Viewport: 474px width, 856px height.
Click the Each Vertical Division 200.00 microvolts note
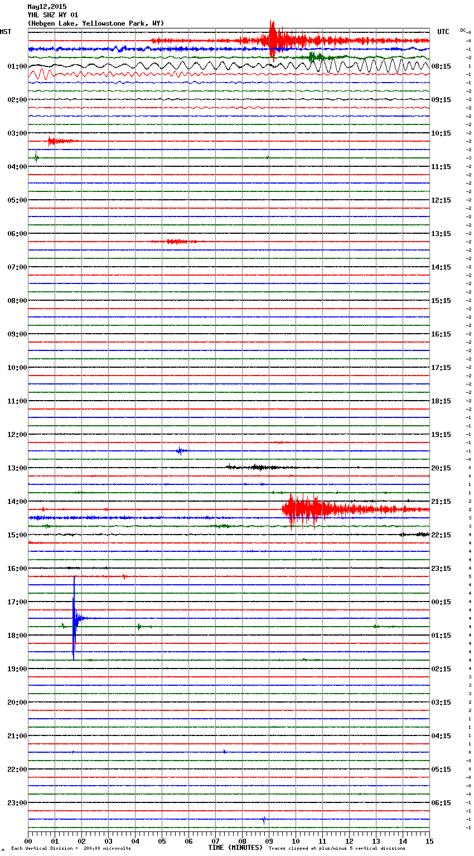coord(71,848)
